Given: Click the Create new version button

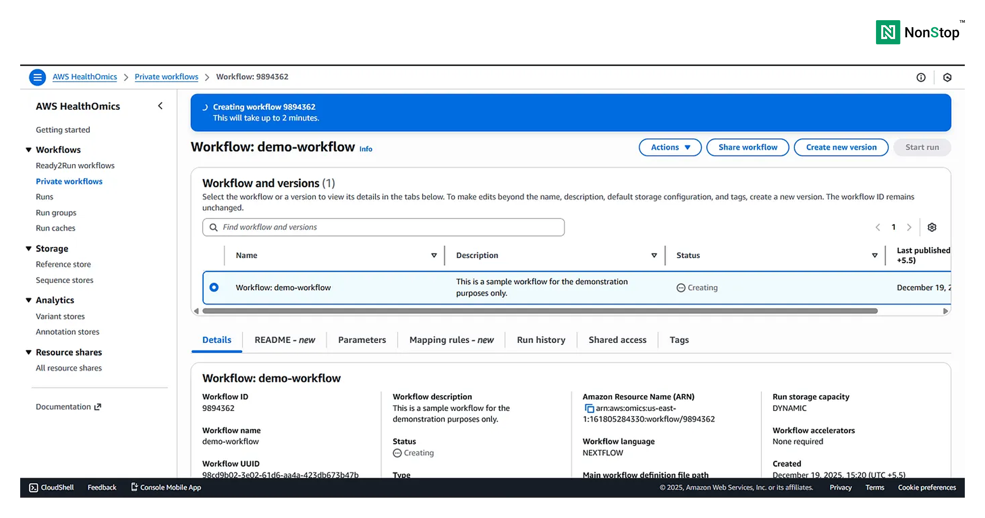Looking at the screenshot, I should click(x=841, y=147).
